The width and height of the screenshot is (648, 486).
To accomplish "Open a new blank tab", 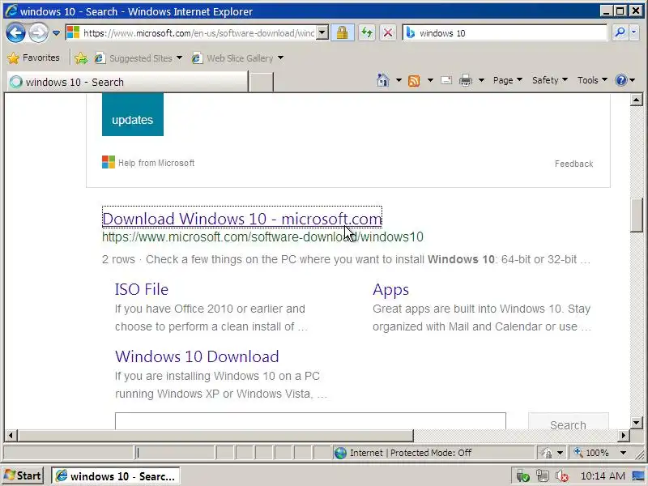I will pyautogui.click(x=262, y=82).
